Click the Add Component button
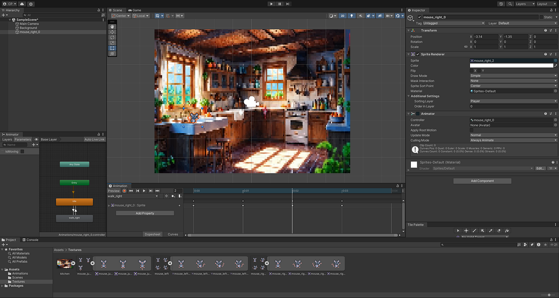Viewport: 559px width, 298px height. (x=482, y=181)
